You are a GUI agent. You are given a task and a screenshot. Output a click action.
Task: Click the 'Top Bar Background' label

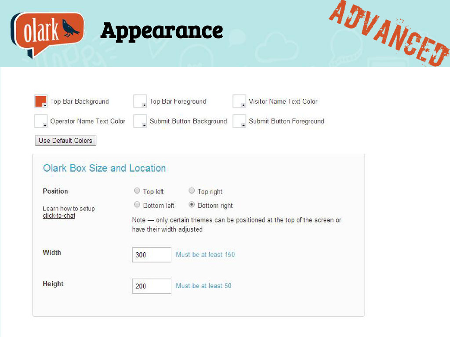[x=80, y=101]
